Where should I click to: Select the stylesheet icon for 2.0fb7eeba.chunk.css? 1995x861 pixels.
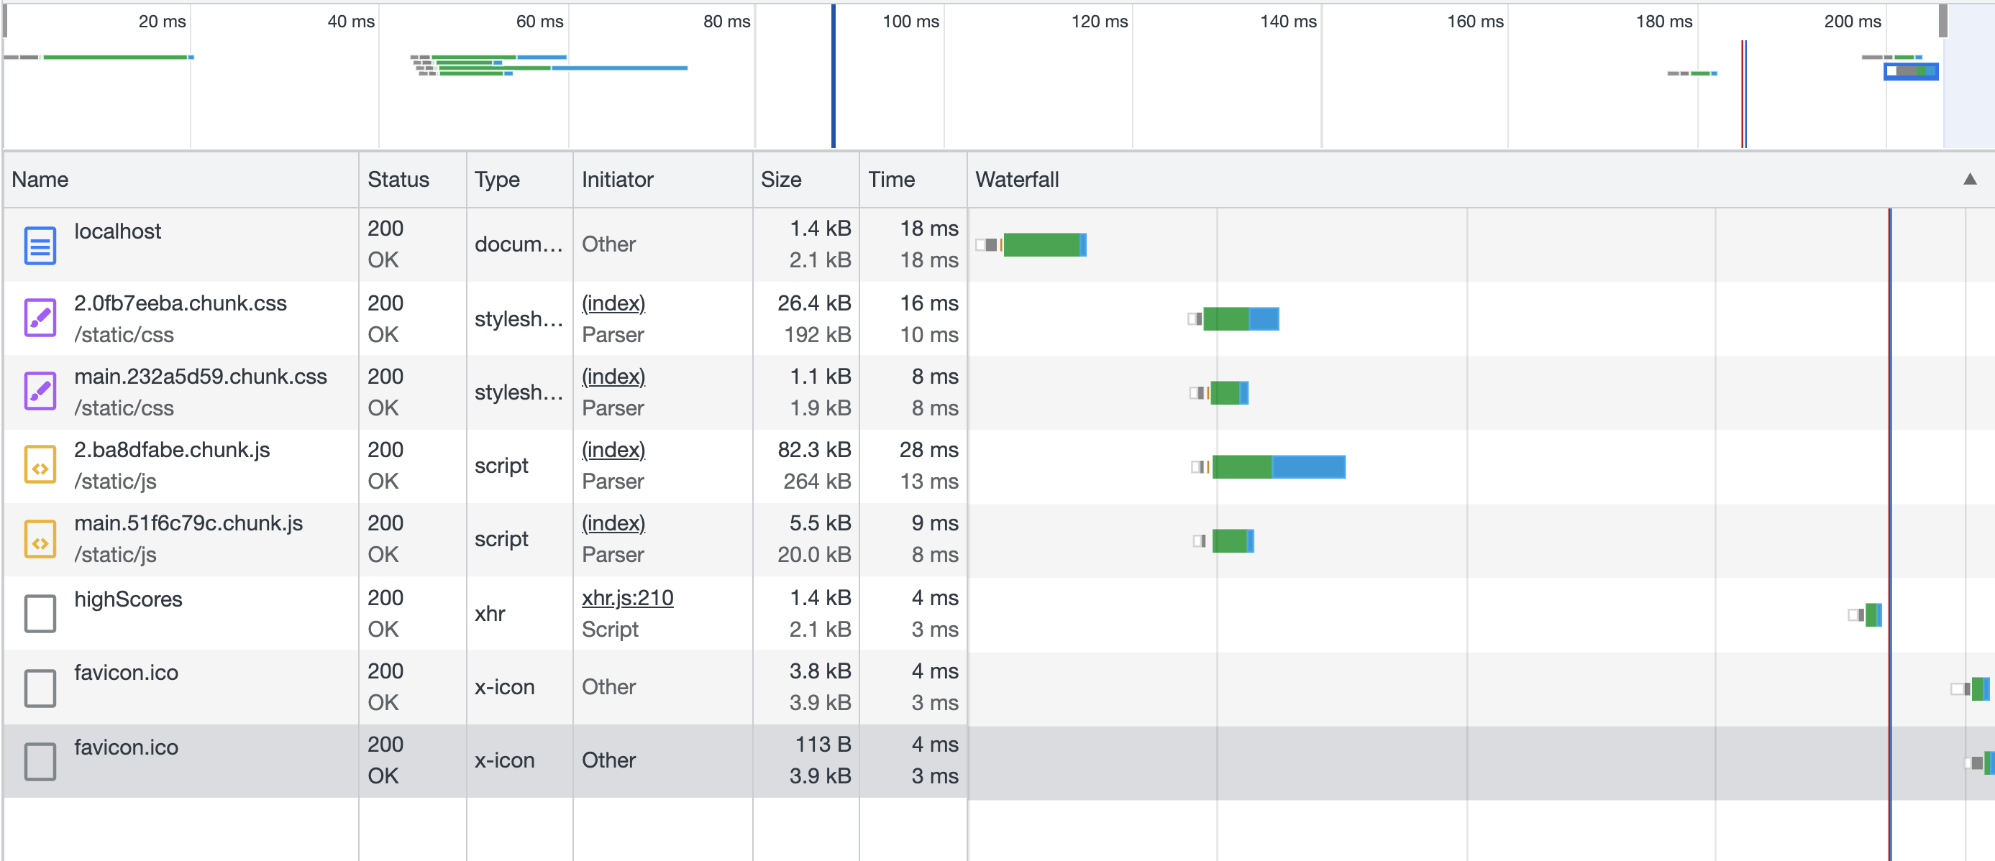tap(40, 318)
